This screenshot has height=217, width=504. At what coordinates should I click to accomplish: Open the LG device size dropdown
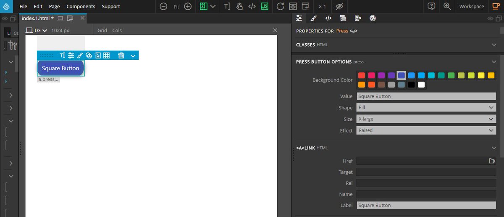pos(36,30)
